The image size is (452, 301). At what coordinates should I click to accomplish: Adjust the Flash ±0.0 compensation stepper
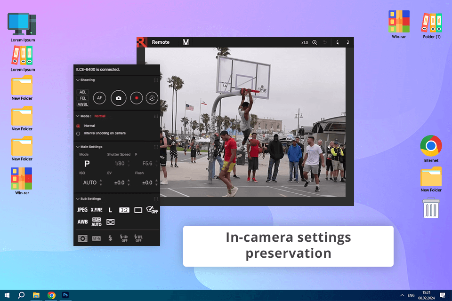point(156,182)
